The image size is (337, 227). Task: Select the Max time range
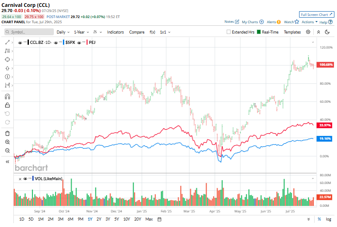coord(149,219)
